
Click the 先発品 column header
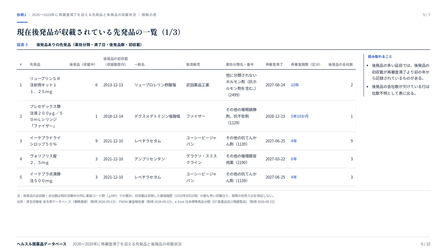[35, 64]
